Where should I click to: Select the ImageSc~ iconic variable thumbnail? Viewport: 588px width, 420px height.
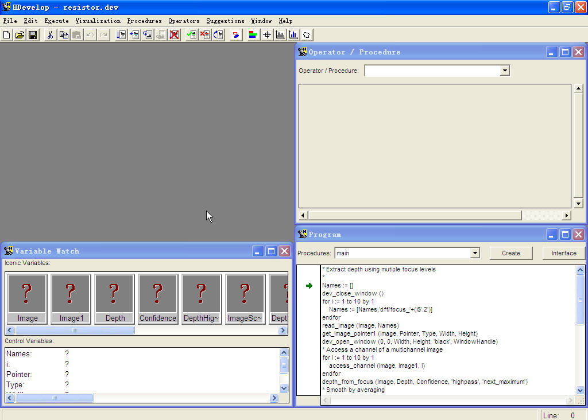(x=245, y=298)
